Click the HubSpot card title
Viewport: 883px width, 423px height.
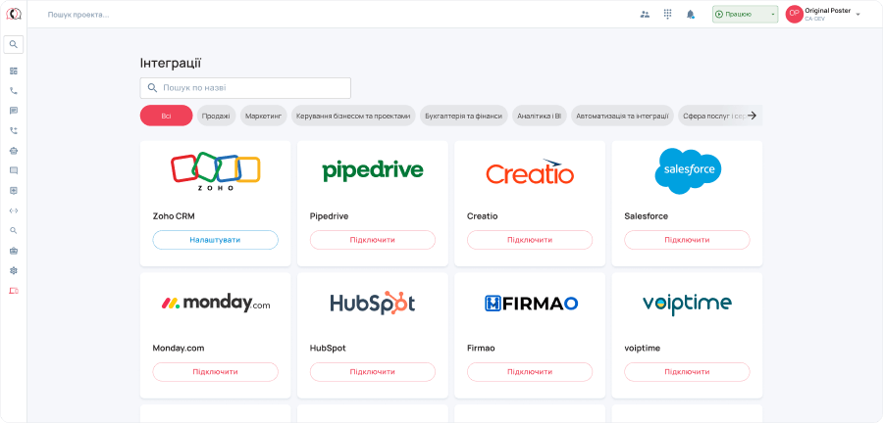[328, 348]
